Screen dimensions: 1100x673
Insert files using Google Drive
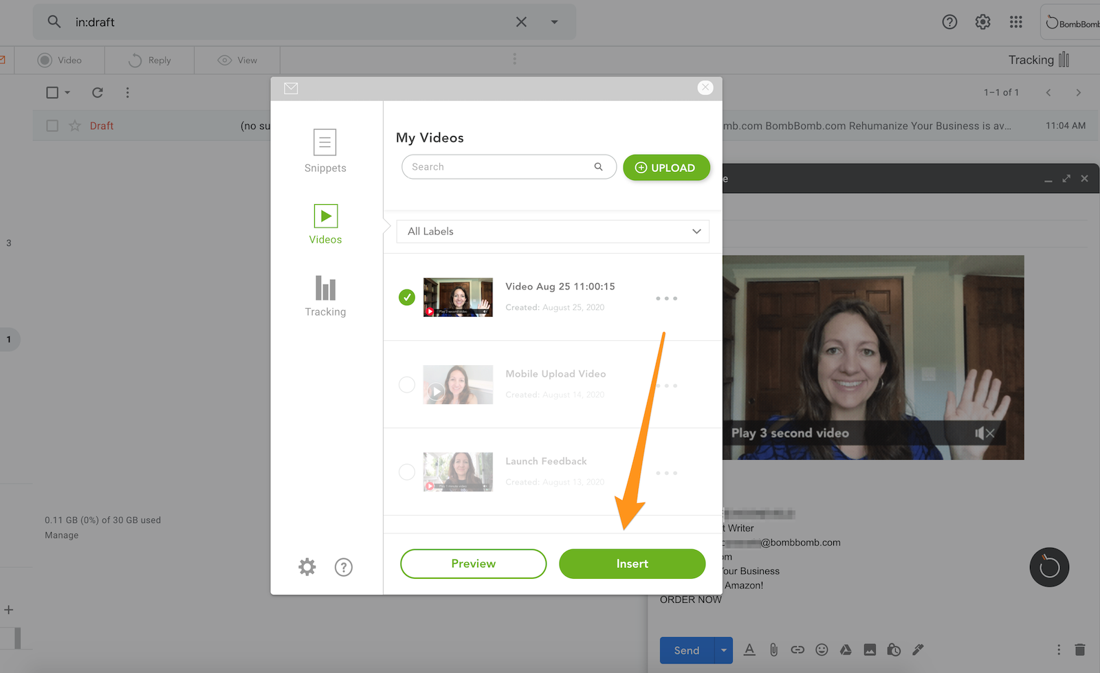coord(846,650)
